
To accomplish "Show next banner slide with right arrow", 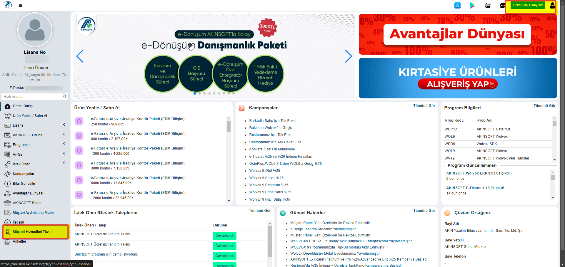I will point(348,56).
